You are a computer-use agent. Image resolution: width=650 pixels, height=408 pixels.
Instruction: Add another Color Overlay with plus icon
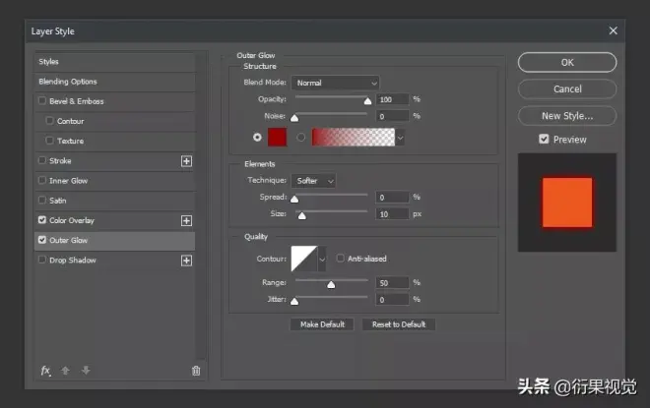[x=186, y=220]
